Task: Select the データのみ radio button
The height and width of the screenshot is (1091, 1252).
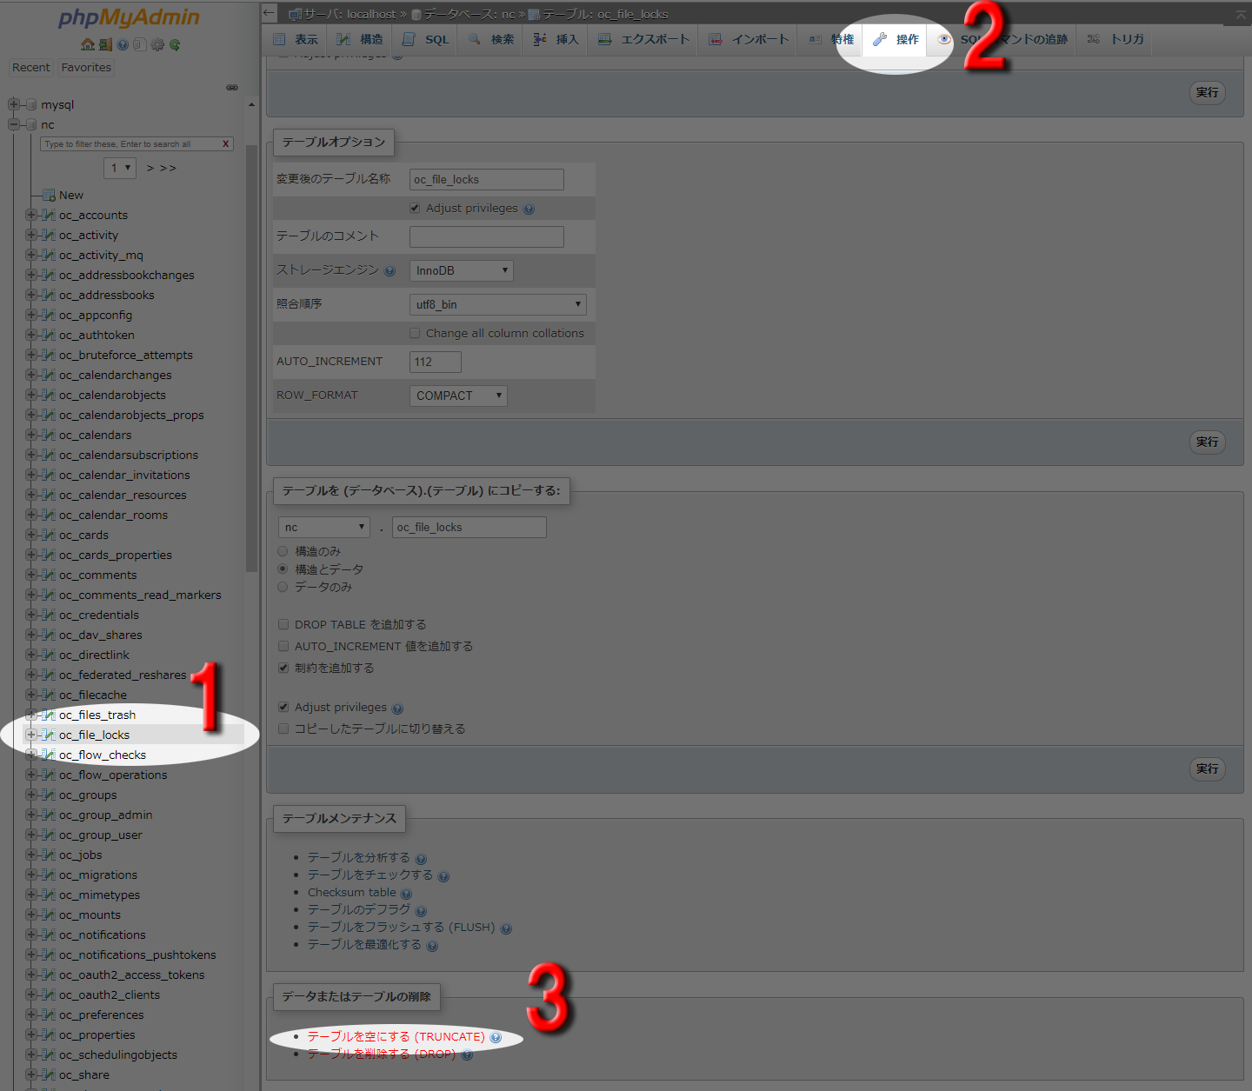Action: tap(283, 587)
